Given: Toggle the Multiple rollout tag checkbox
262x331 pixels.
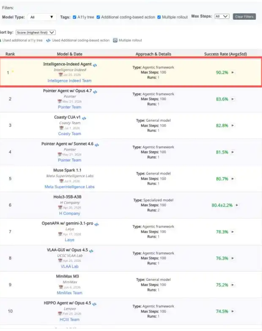Looking at the screenshot, I should click(x=159, y=17).
